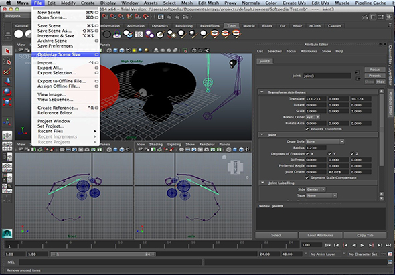Switch to the nCloth shelf tab
395x275 pixels.
click(x=315, y=26)
